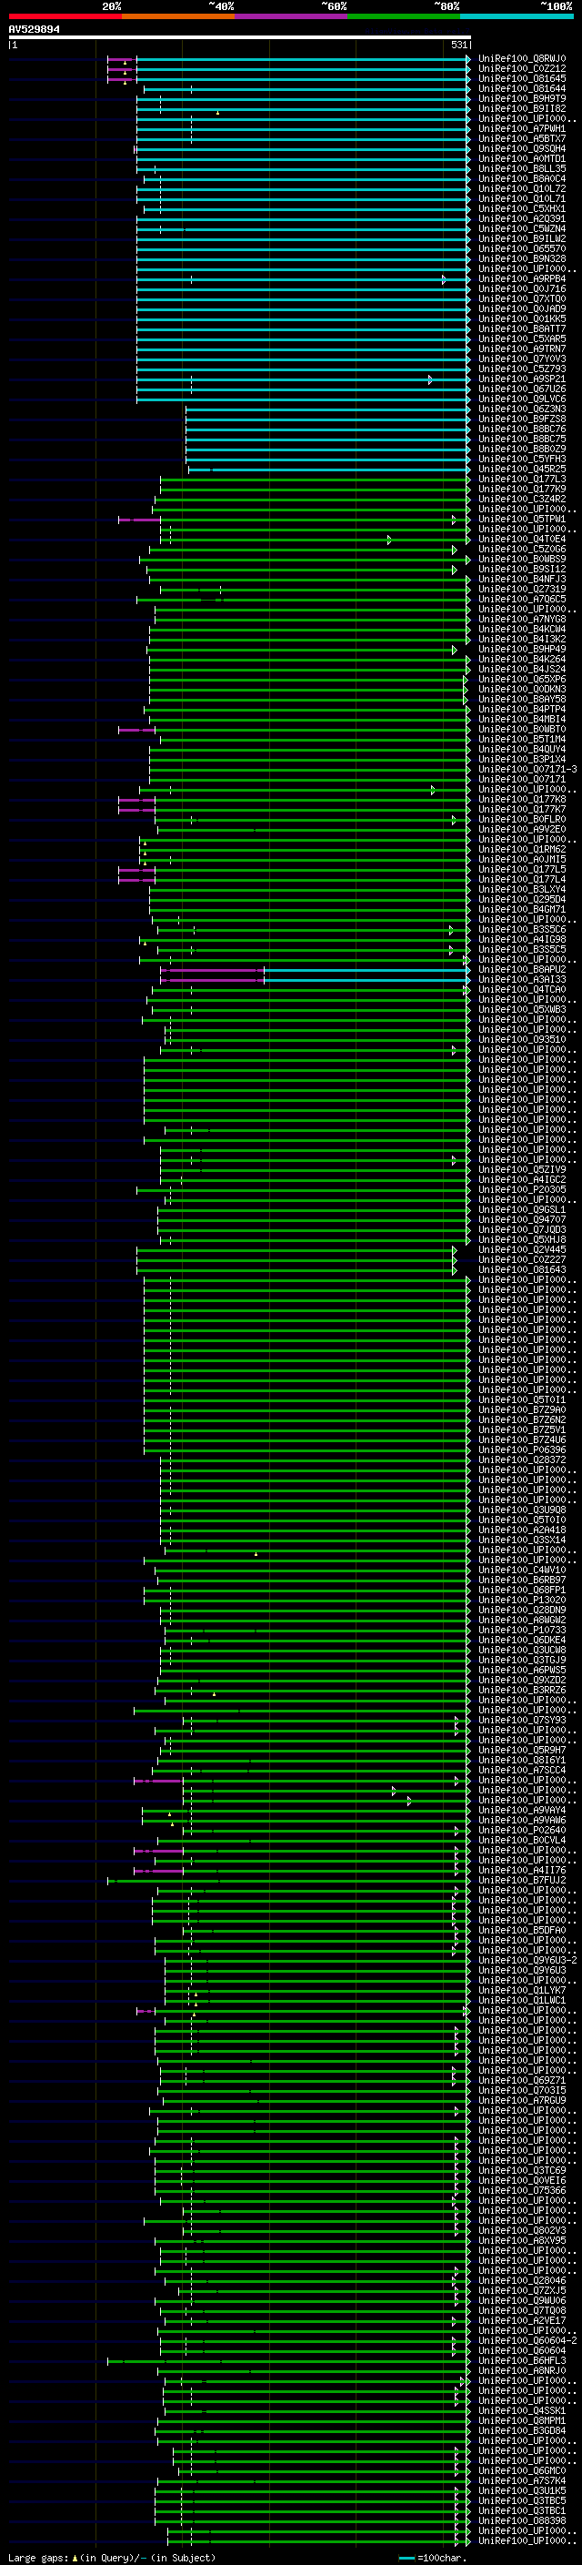Click the cyan segment of identity color scale
Viewport: 582px width, 2565px height.
click(x=517, y=16)
